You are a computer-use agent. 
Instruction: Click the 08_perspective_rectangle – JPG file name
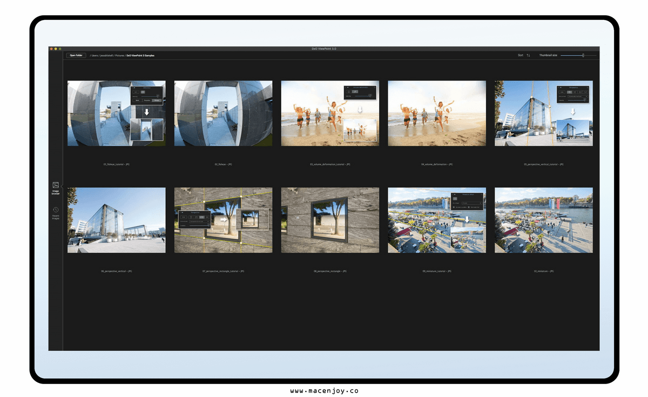(330, 271)
